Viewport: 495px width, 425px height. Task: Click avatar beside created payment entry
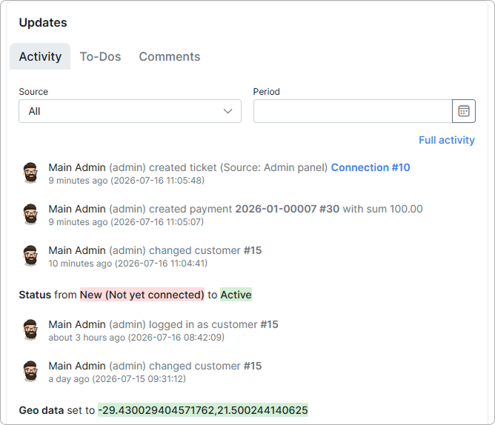tap(30, 214)
